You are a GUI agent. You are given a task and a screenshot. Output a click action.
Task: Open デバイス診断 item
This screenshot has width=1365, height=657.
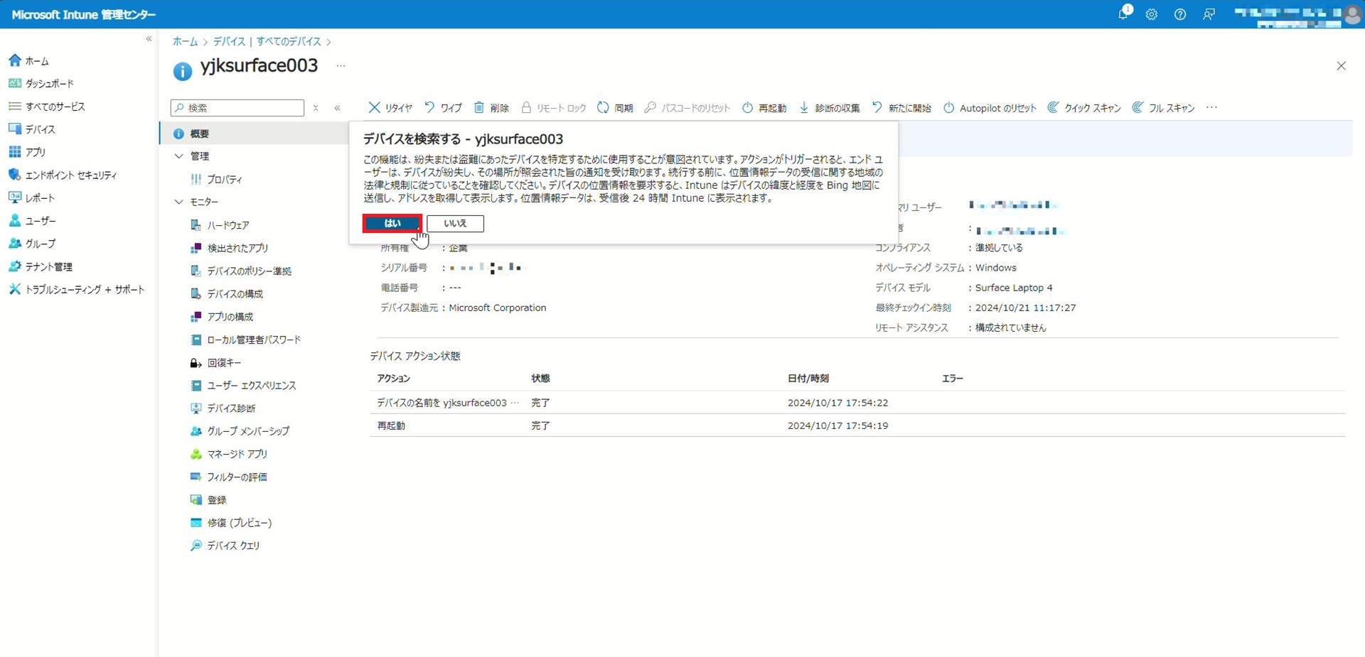pos(223,408)
